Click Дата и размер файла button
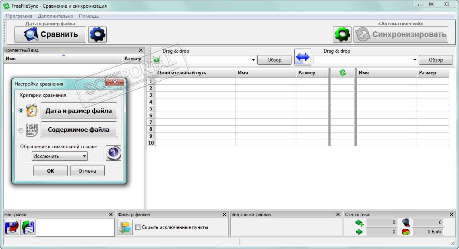 [79, 110]
